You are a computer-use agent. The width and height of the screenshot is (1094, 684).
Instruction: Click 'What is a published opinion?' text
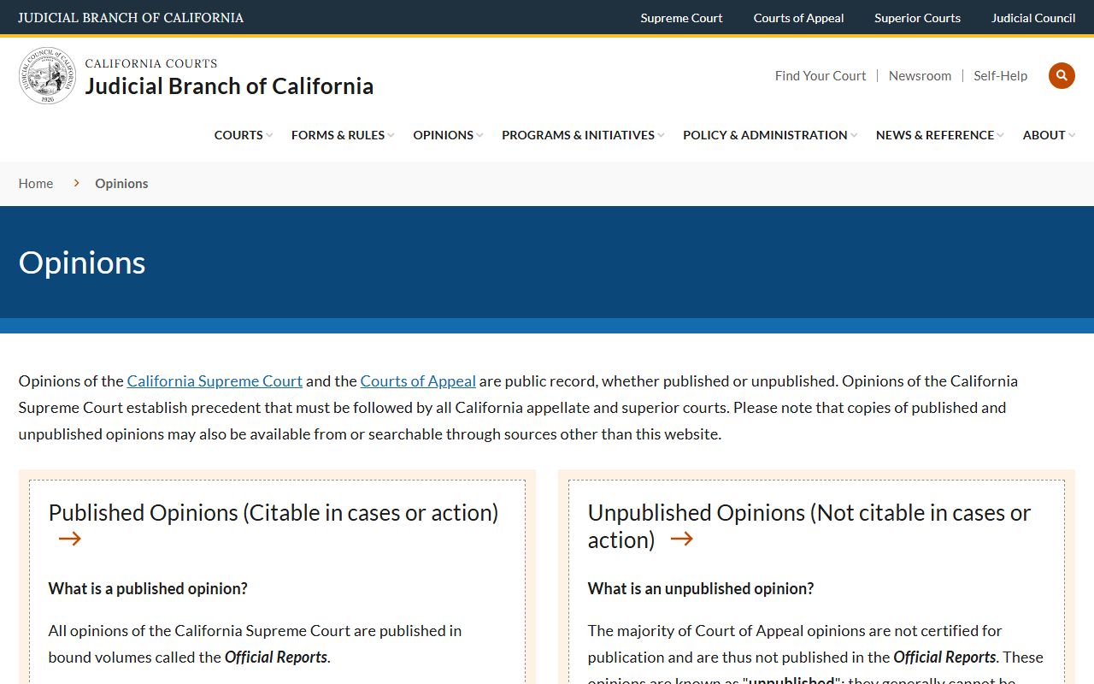click(x=148, y=588)
